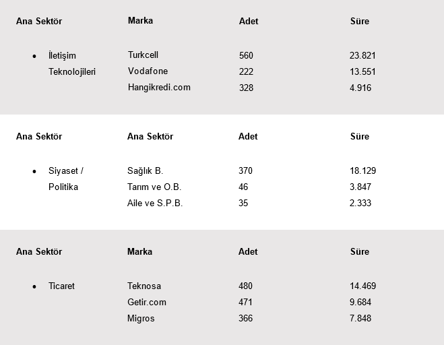Select the Vodafone row label
444x345 pixels.
coord(148,71)
